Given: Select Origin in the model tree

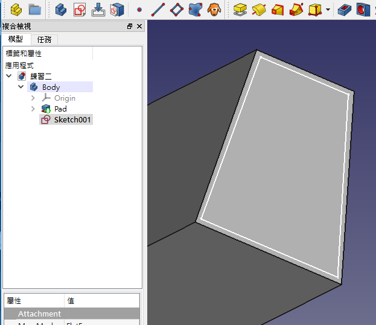Looking at the screenshot, I should (x=65, y=98).
